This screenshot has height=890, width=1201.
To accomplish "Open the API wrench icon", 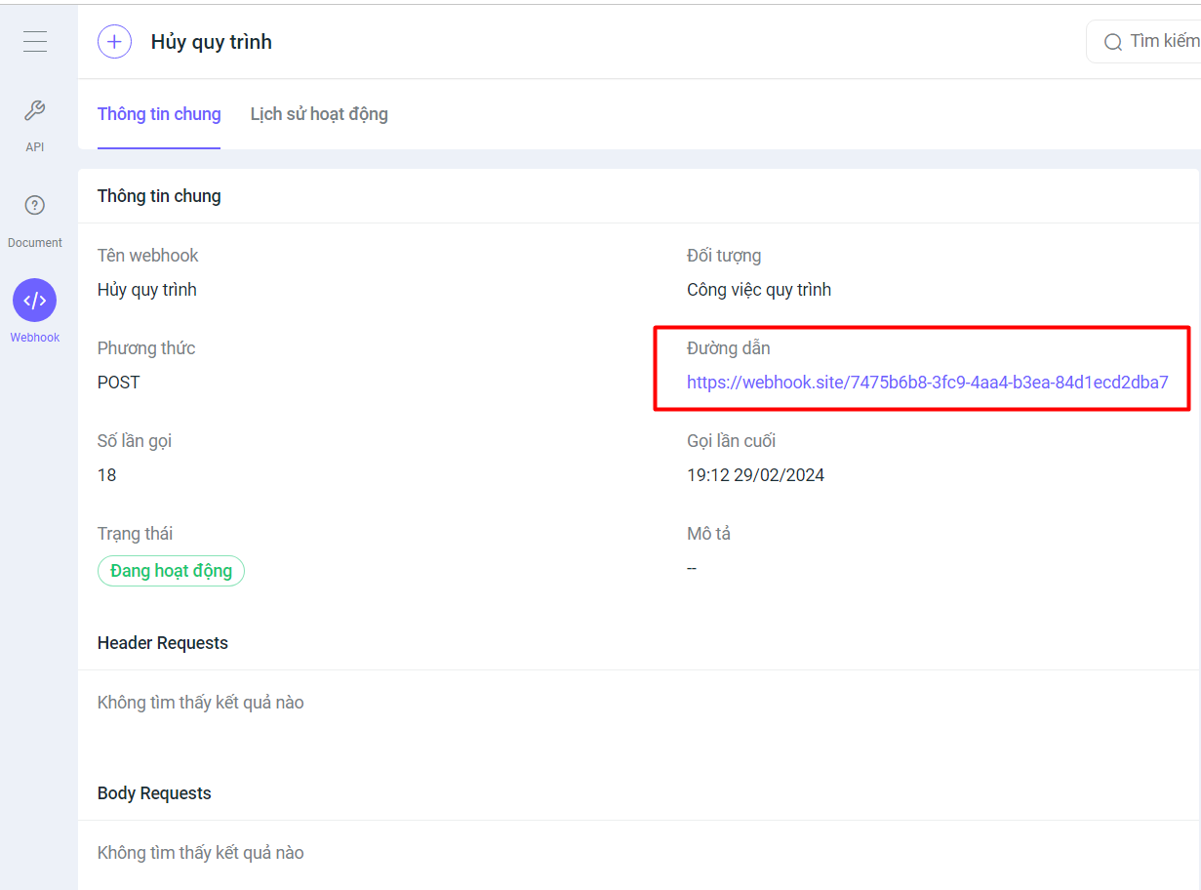I will (35, 111).
